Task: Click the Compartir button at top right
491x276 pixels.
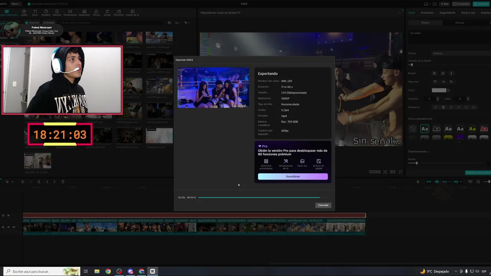Action: (461, 4)
